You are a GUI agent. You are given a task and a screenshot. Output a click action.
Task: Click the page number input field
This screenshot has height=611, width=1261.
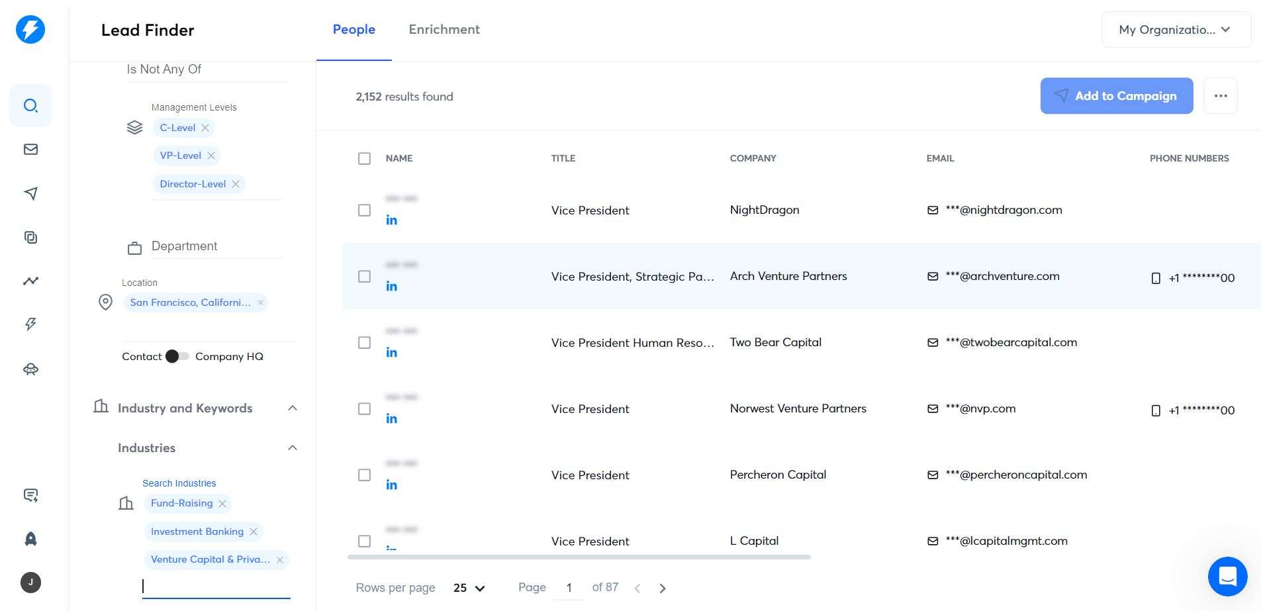(569, 588)
